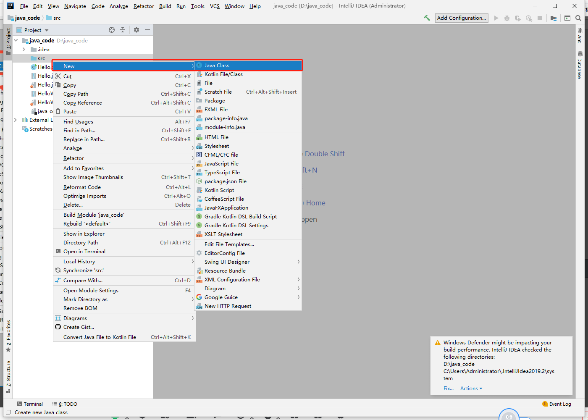Click Open in Terminal
The width and height of the screenshot is (588, 420).
(x=124, y=252)
